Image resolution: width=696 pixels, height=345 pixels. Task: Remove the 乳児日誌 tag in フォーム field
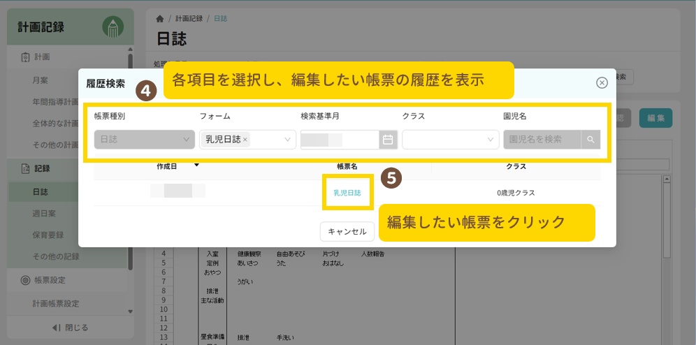(245, 140)
